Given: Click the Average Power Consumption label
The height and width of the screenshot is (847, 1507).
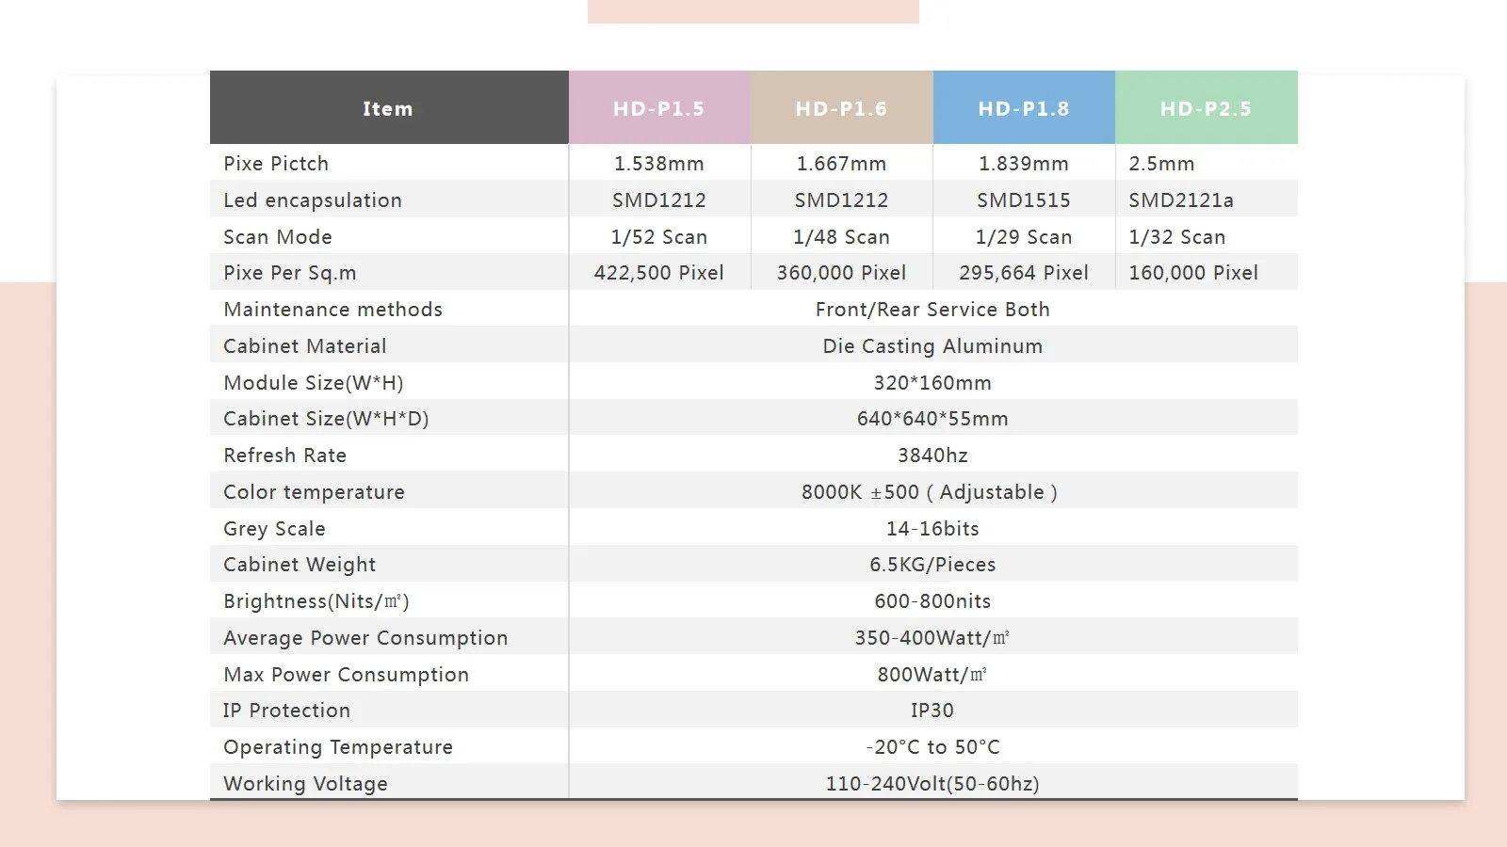Looking at the screenshot, I should 365,638.
